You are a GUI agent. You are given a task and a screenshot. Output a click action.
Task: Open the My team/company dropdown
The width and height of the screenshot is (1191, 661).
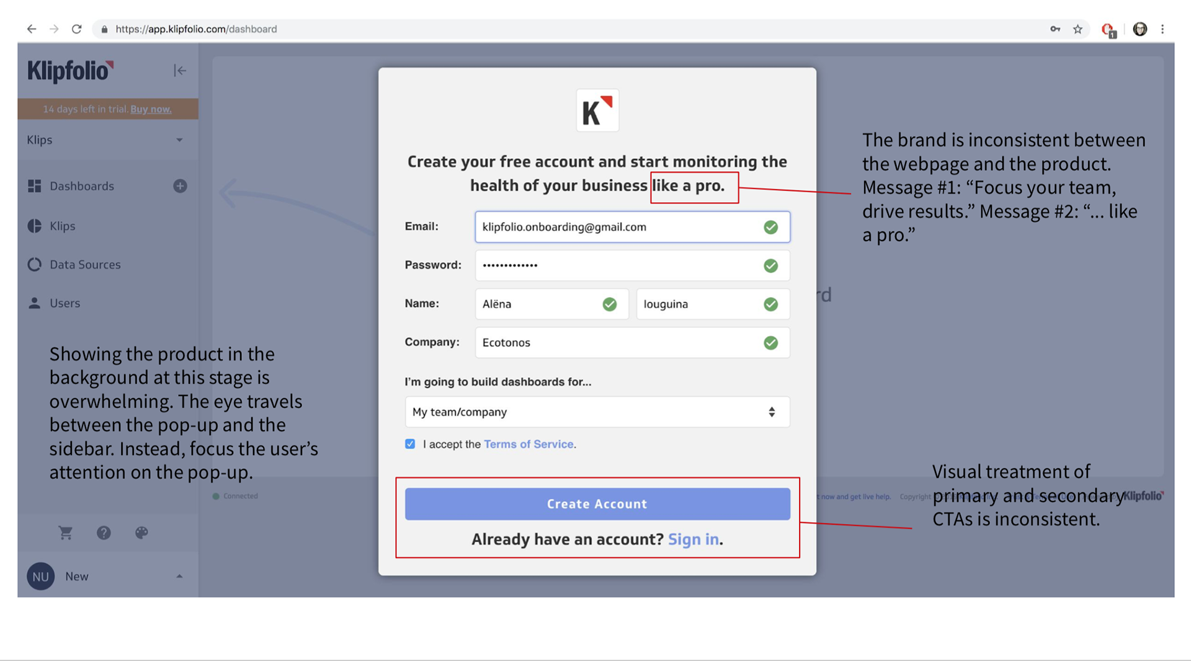[597, 412]
